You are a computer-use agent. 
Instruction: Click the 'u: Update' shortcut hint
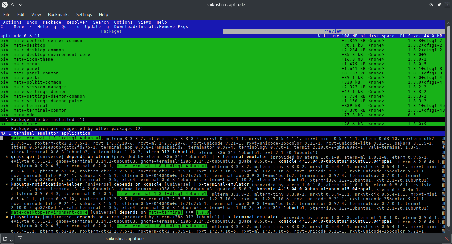coord(89,27)
